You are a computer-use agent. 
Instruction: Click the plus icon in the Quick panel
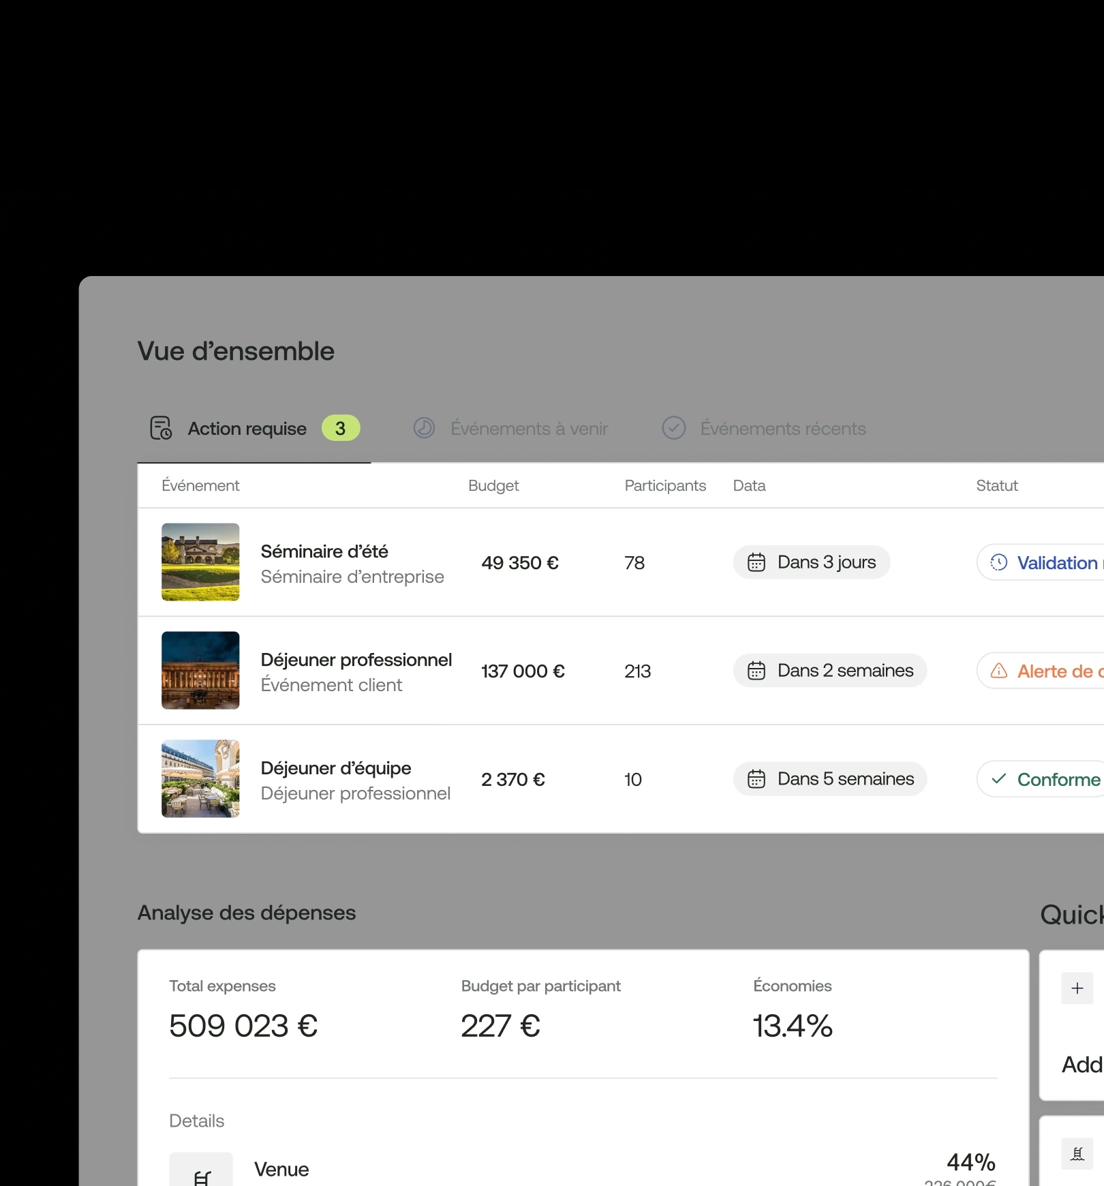(1076, 988)
